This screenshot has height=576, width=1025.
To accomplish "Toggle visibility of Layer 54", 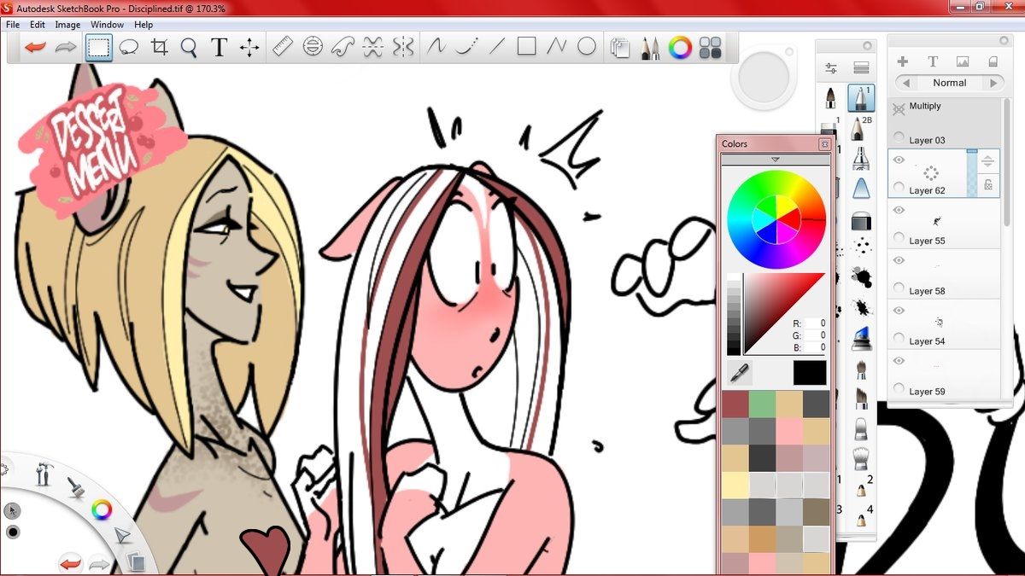I will click(899, 311).
